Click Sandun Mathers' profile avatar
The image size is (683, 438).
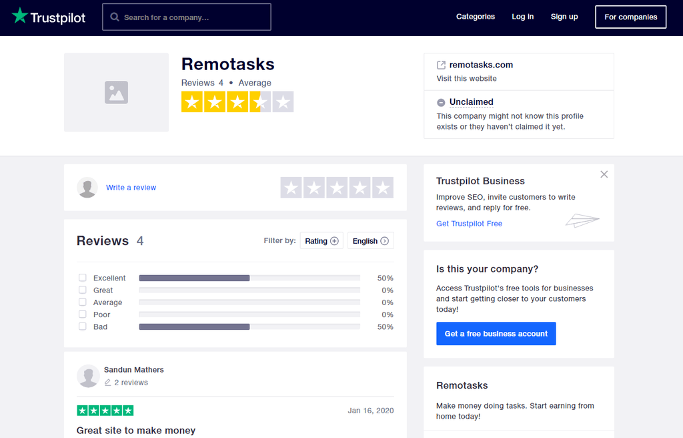(x=89, y=376)
